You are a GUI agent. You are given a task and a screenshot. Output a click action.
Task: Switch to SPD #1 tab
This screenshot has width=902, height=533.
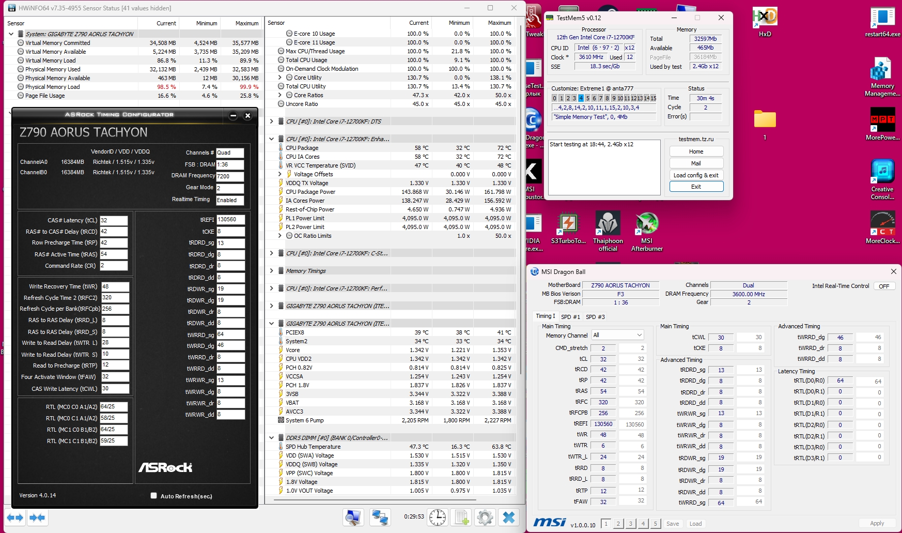[x=570, y=317]
